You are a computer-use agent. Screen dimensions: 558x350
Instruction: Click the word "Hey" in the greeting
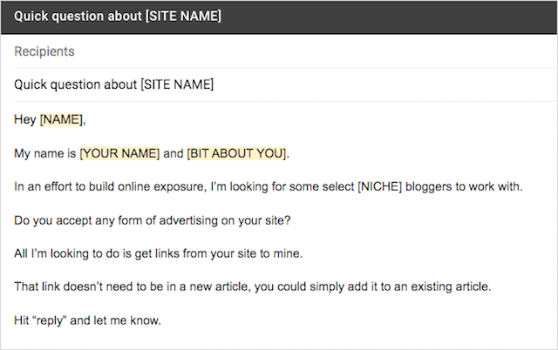tap(25, 119)
